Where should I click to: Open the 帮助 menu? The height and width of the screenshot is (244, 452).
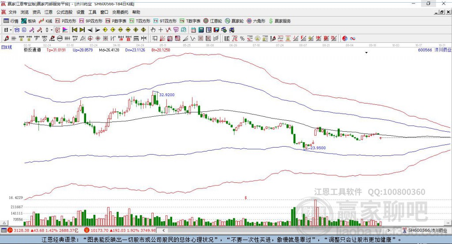(136, 12)
